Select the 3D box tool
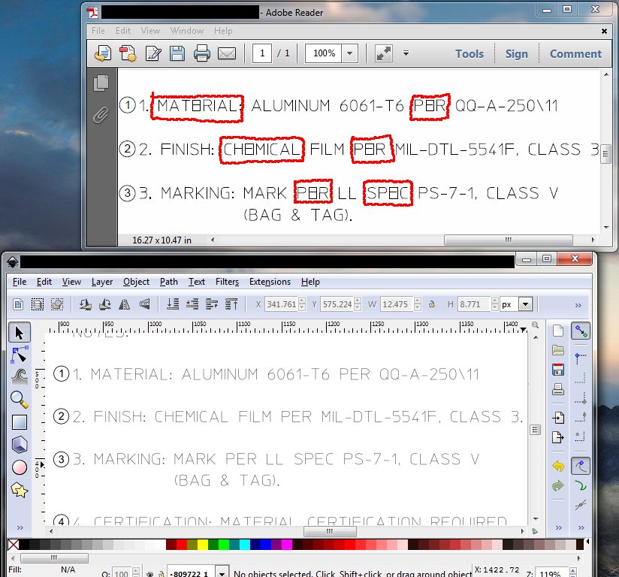619x577 pixels. [x=20, y=445]
